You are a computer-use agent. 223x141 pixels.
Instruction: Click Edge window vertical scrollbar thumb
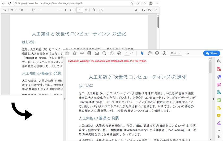158,22
